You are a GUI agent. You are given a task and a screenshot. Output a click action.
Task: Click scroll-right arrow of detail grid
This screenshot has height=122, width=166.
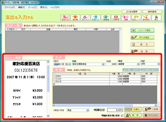(x=156, y=105)
